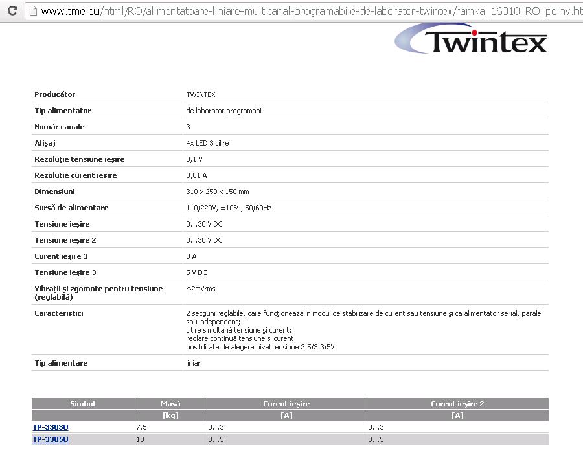Focus the address bar URL field

[304, 11]
